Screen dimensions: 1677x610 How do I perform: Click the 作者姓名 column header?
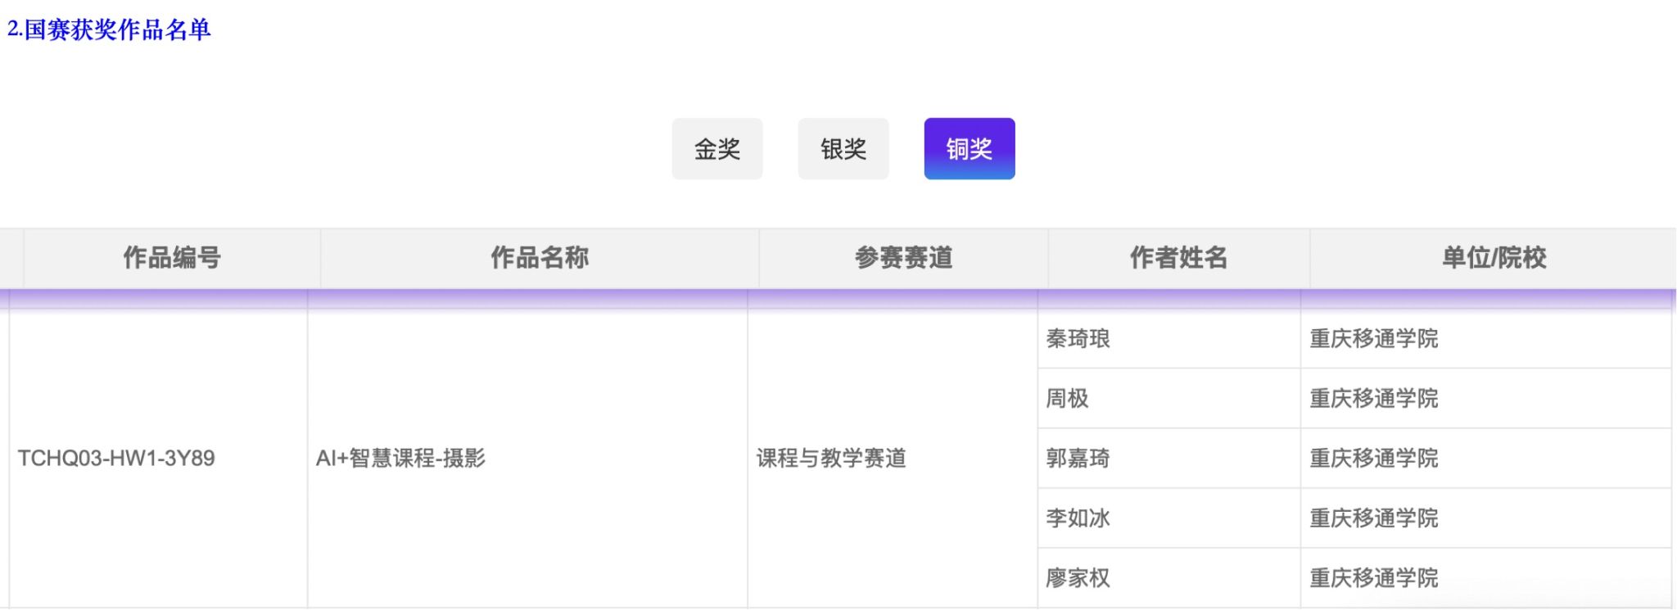(1178, 258)
